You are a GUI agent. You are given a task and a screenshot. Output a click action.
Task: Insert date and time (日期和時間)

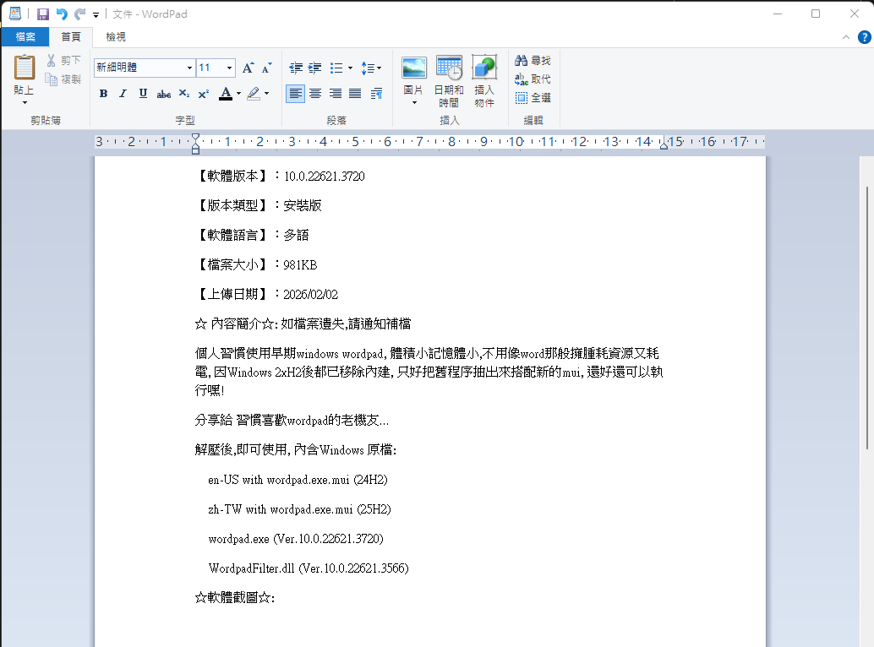coord(449,68)
